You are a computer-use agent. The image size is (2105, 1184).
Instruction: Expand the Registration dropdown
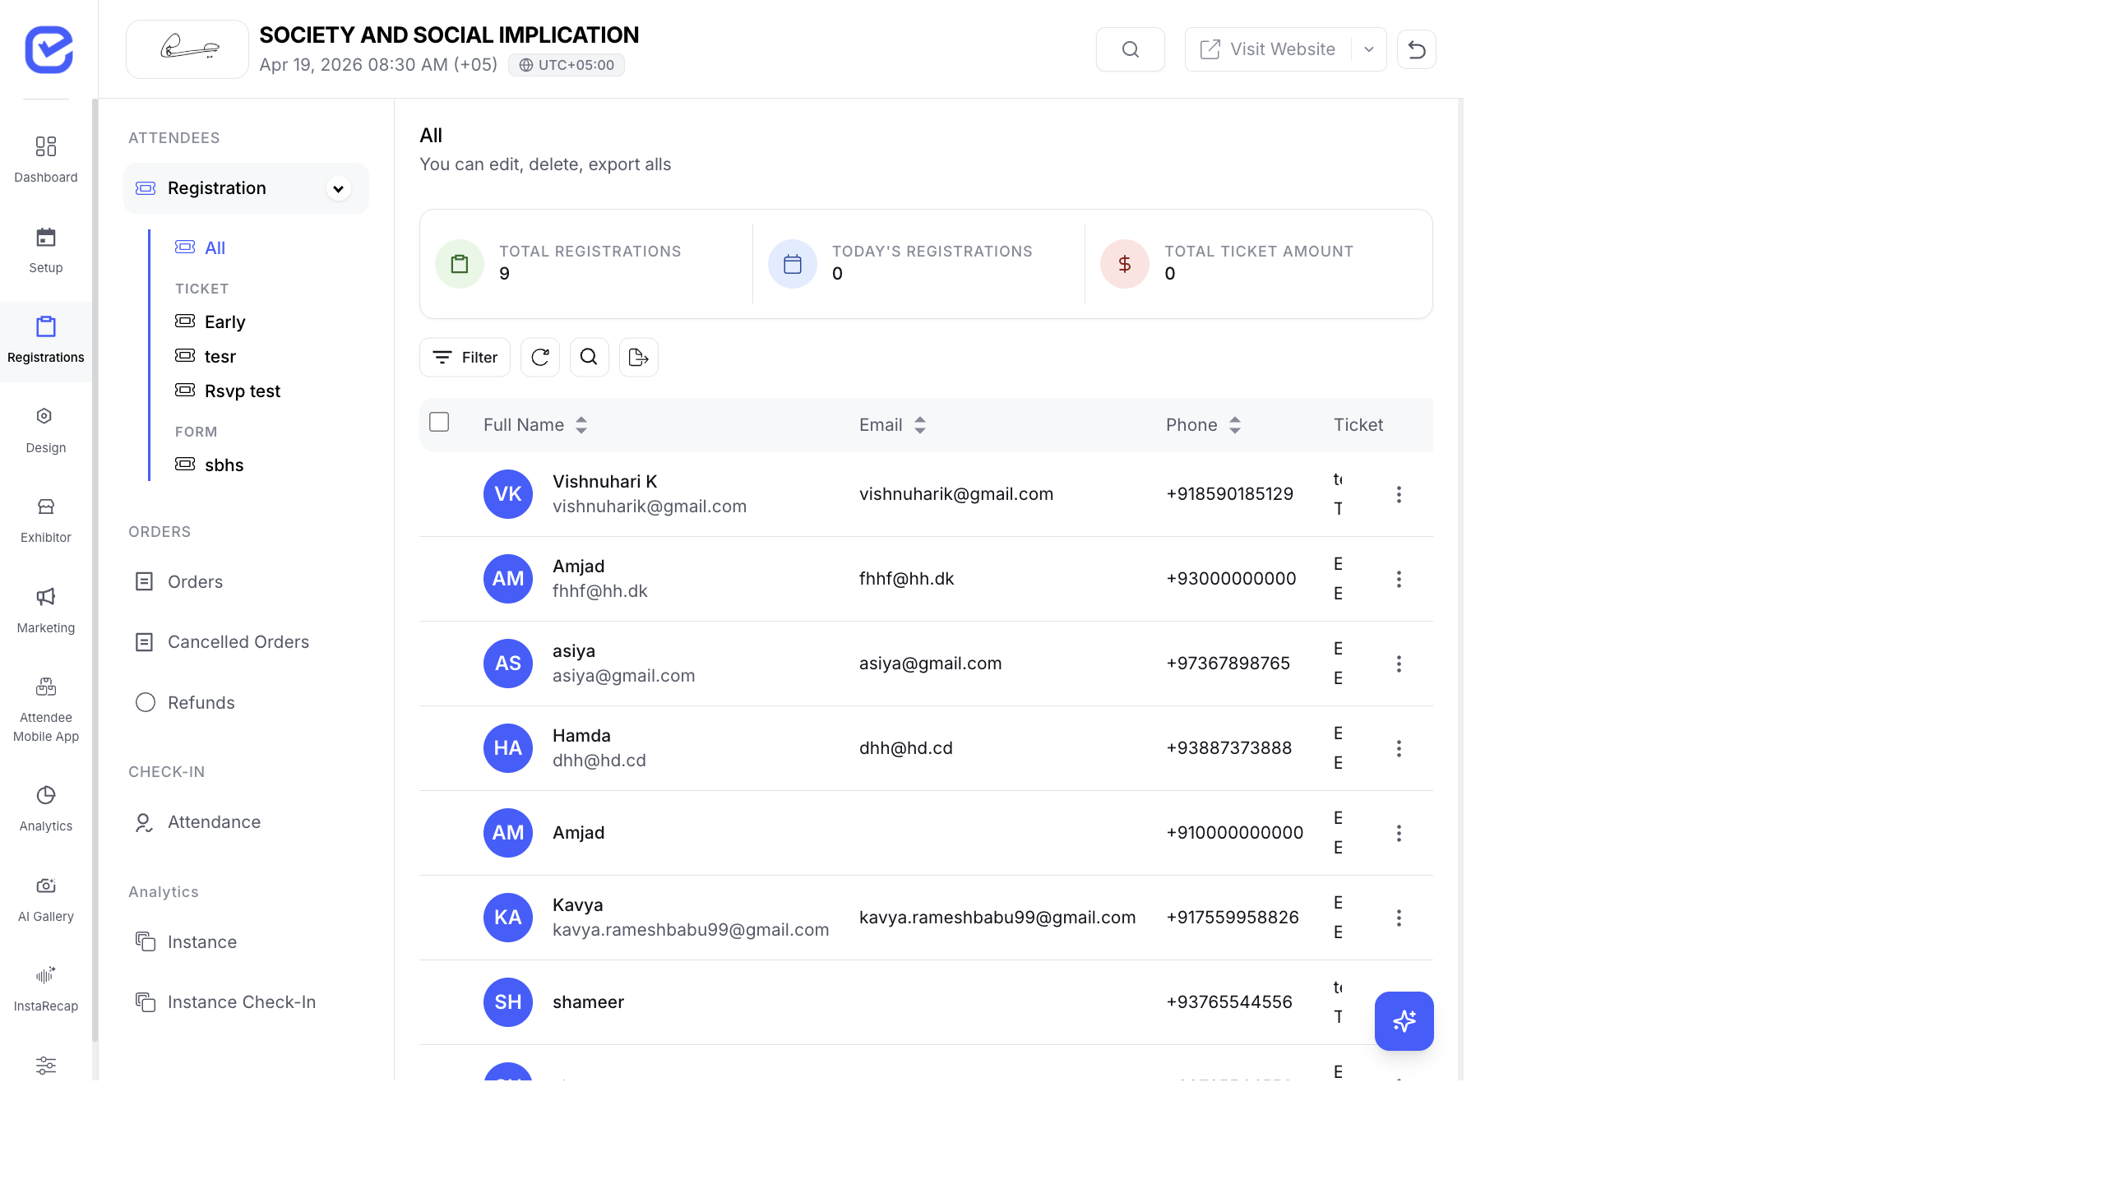(x=338, y=188)
